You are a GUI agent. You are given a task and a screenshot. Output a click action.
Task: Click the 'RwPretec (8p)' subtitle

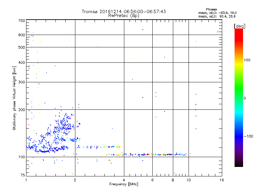click(x=124, y=16)
